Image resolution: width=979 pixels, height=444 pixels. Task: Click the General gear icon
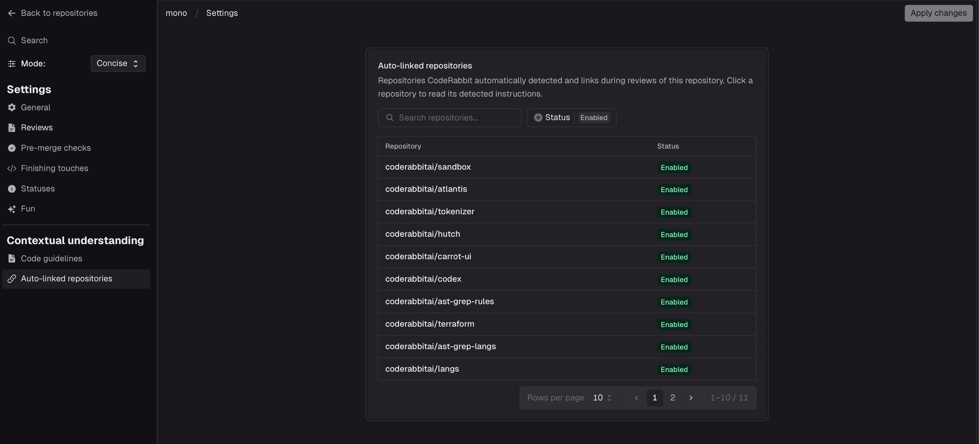point(12,108)
